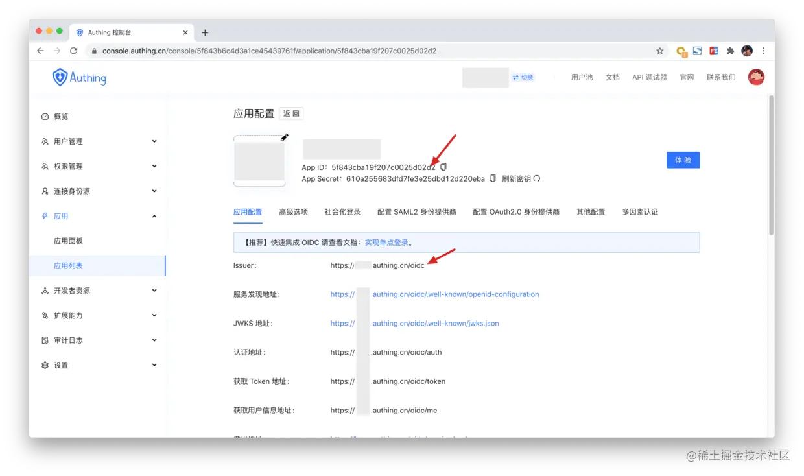
Task: Expand the 设置 menu chevron
Action: click(x=154, y=365)
